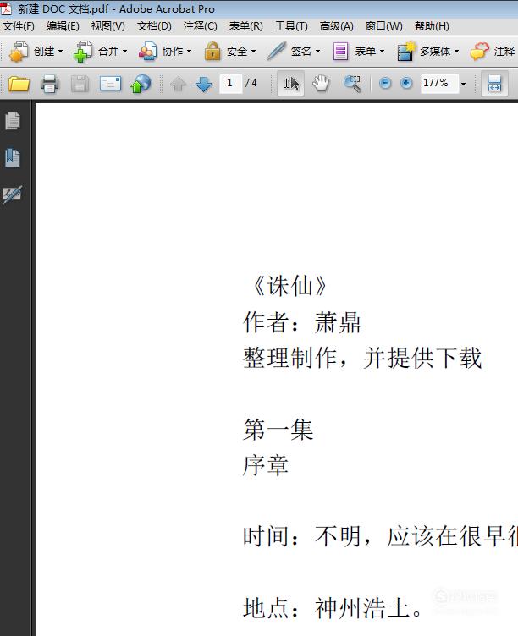Open the Window (窗口) menu

click(x=383, y=26)
